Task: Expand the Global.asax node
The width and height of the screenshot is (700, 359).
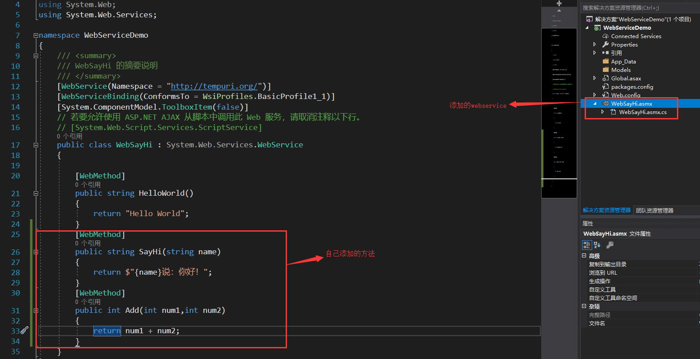Action: click(x=595, y=78)
